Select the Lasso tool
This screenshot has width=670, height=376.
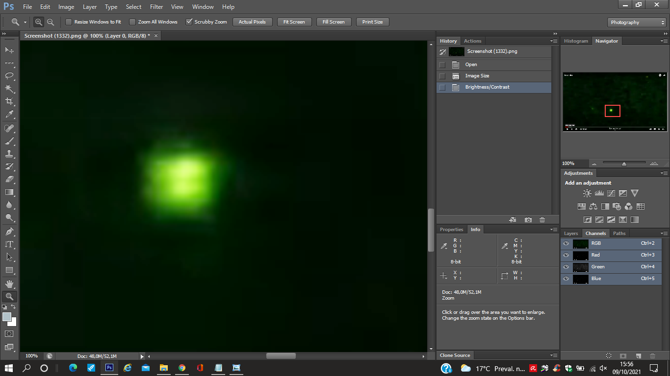pyautogui.click(x=9, y=76)
